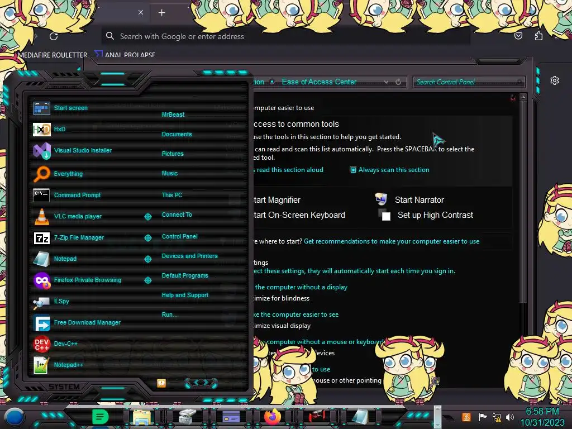The width and height of the screenshot is (572, 429).
Task: Launch Notepad++ editor
Action: (58, 365)
